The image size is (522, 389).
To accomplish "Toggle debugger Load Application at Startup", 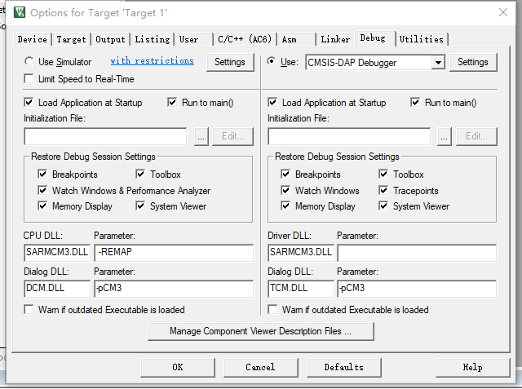I will pyautogui.click(x=272, y=102).
